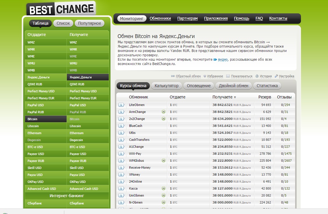Viewport: 328px width, 214px height.
Task: Sort by Получаете column arrow
Action: (235, 97)
